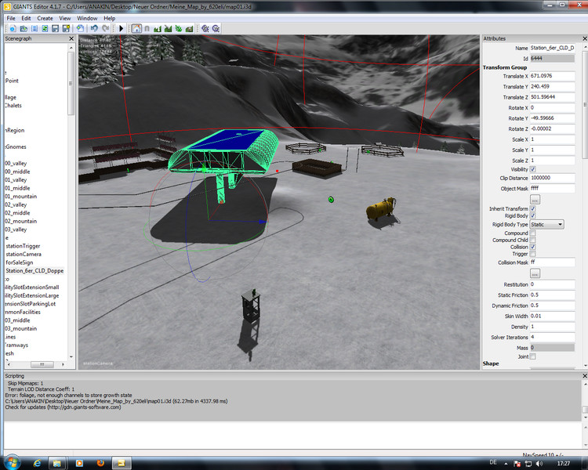Open Firefox from the taskbar
Screen dimensions: 588x470
point(100,463)
